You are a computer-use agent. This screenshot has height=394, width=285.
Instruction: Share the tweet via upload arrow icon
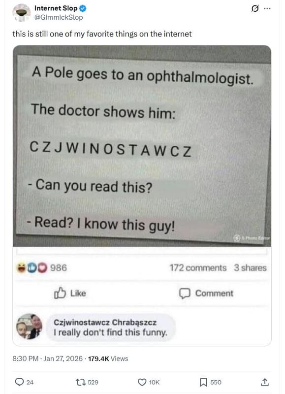pos(265,382)
